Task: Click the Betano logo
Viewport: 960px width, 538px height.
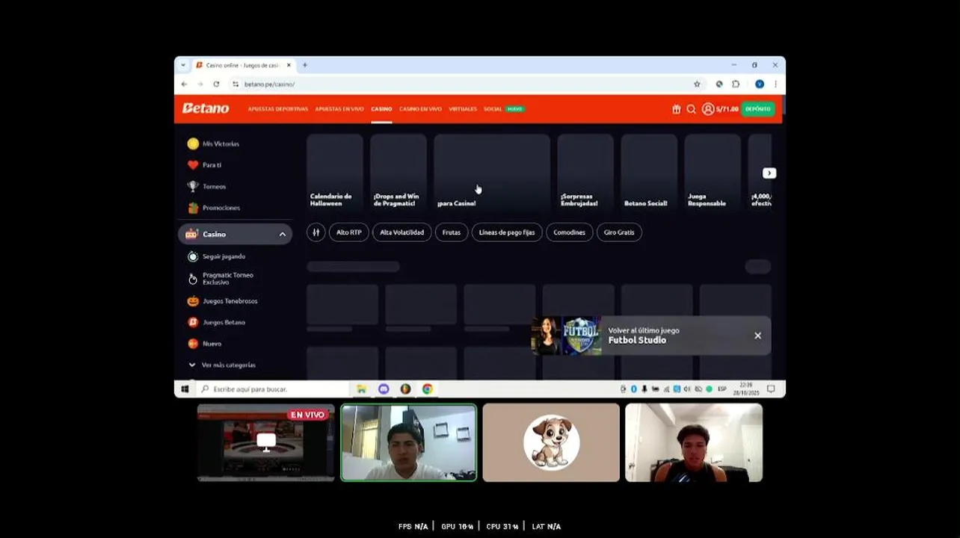Action: (x=206, y=108)
